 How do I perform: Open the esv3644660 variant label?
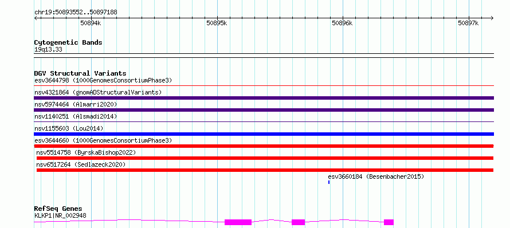click(x=103, y=140)
